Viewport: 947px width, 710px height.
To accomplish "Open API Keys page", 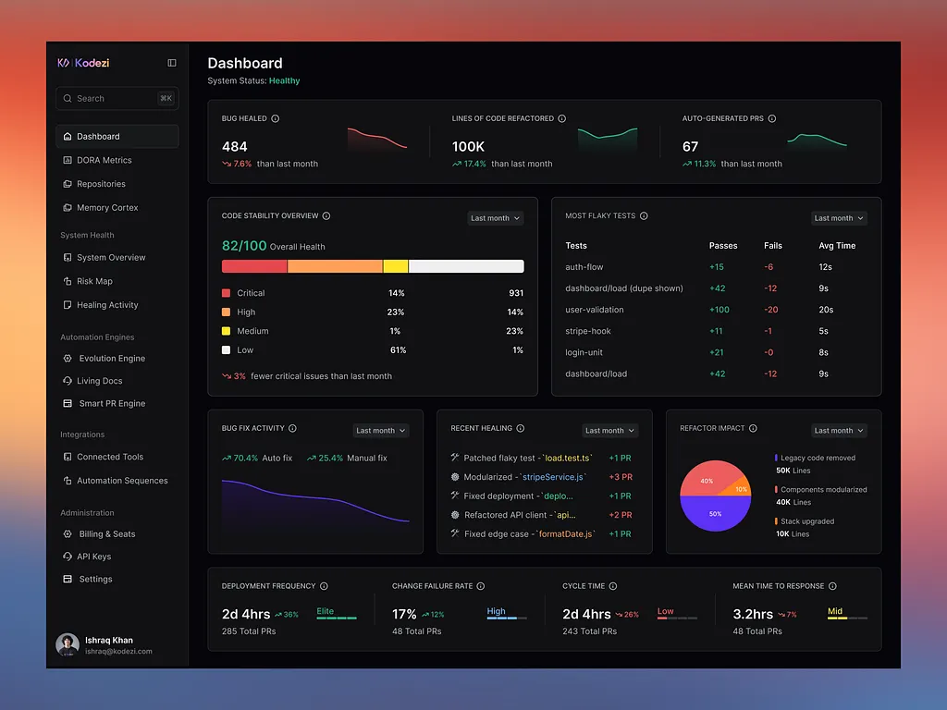I will tap(117, 556).
